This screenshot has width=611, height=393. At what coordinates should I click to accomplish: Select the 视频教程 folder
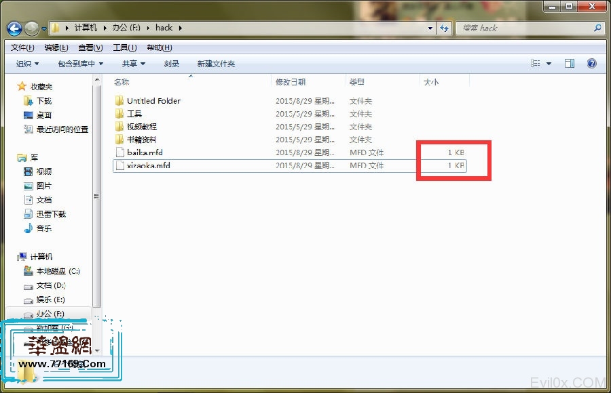click(141, 127)
